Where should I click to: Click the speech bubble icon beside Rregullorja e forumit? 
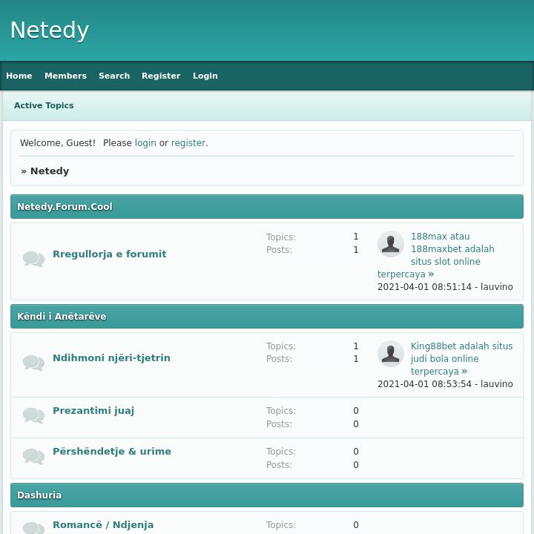point(33,258)
